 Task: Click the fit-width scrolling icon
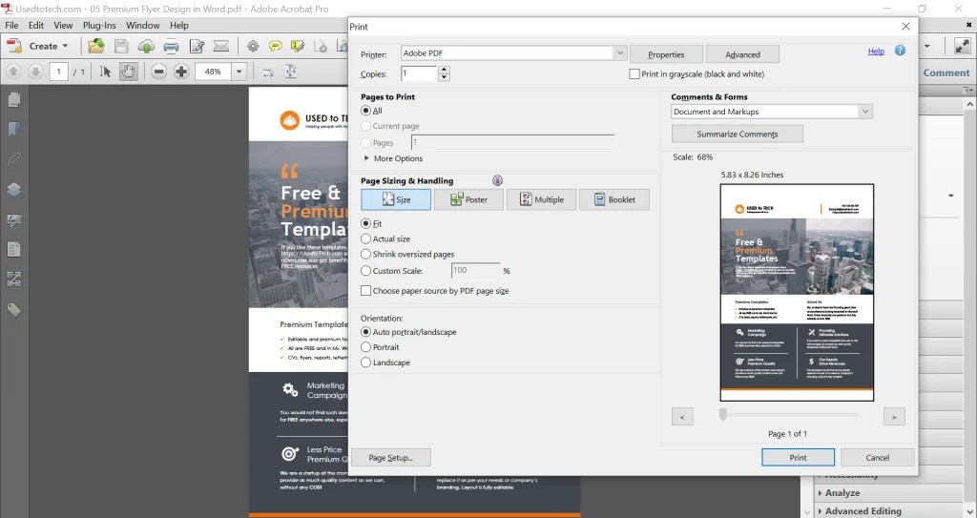click(268, 72)
